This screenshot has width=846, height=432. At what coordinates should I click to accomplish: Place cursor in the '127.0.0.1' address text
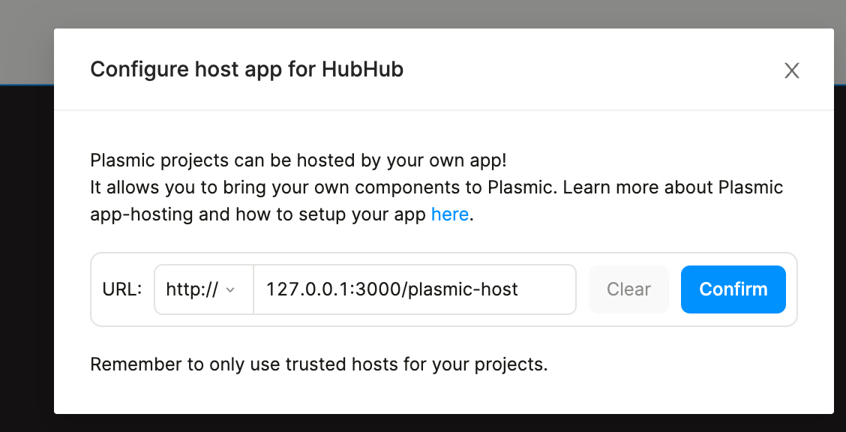click(x=300, y=289)
